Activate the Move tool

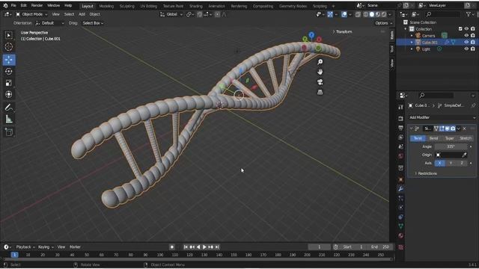pos(9,60)
